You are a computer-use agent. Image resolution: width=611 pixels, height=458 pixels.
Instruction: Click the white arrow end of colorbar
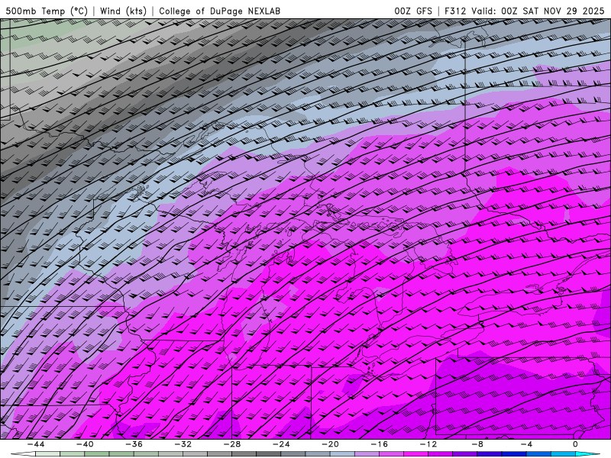(x=23, y=454)
